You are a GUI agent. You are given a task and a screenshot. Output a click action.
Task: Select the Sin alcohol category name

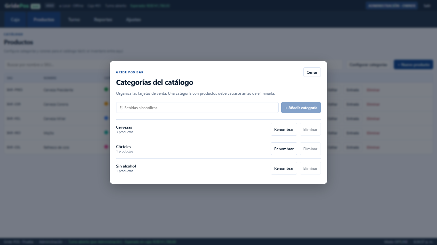click(x=126, y=166)
